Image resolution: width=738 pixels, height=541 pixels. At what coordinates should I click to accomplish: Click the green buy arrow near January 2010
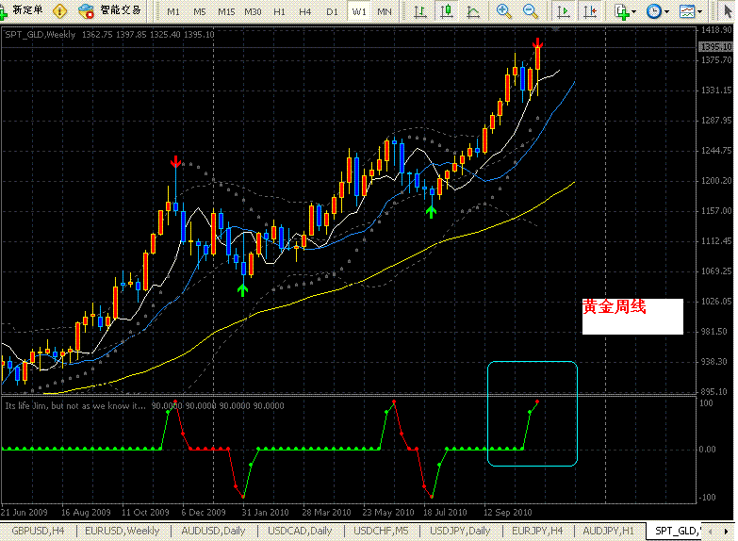click(242, 290)
